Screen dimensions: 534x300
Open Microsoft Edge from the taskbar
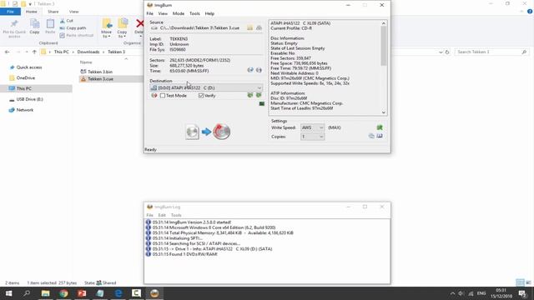pos(118,293)
